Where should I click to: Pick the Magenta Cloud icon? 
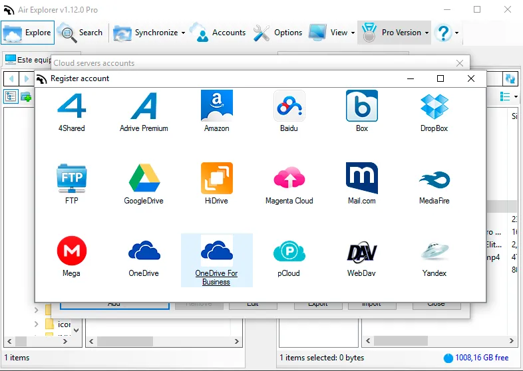tap(289, 184)
